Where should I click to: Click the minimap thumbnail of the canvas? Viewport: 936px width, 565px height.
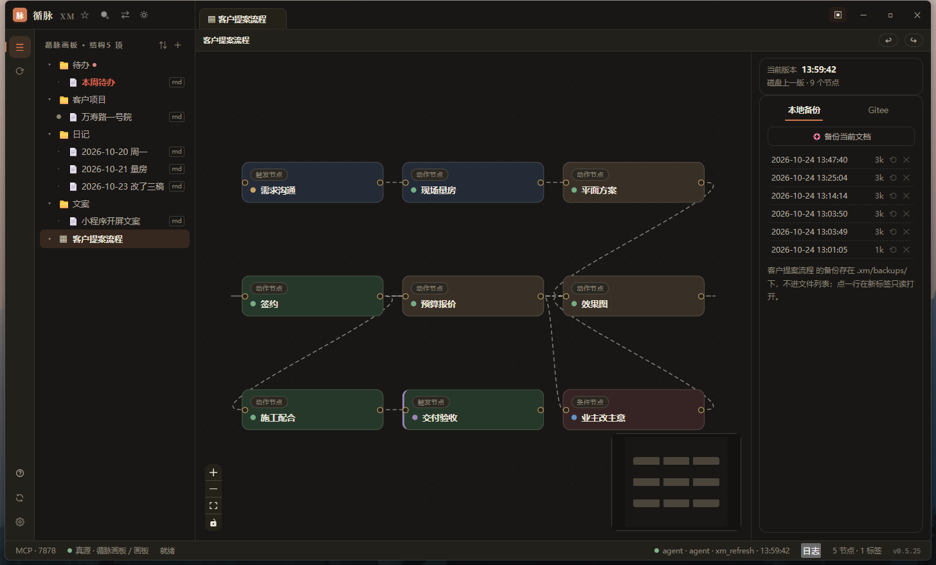pyautogui.click(x=676, y=482)
